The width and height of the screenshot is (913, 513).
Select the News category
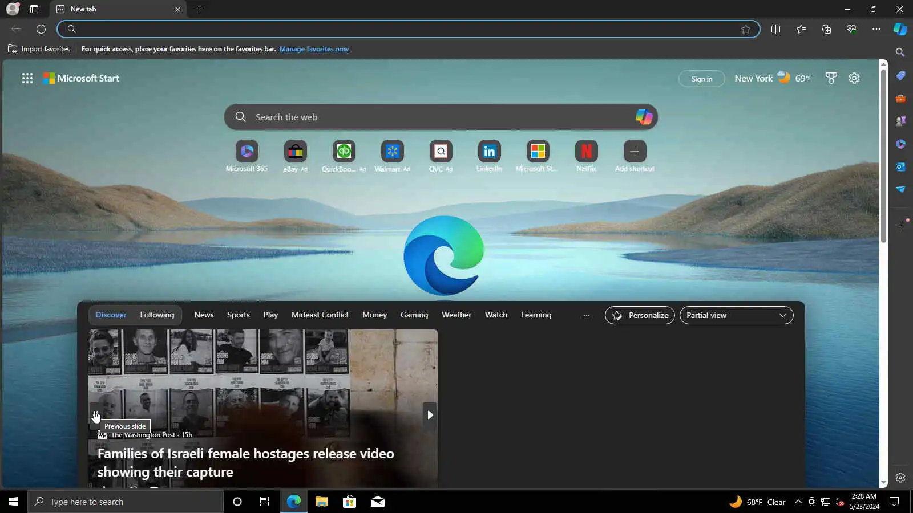204,315
